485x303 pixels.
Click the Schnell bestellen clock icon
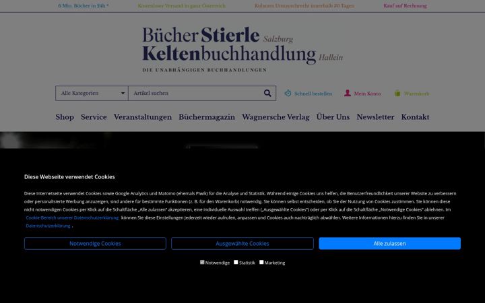point(288,93)
